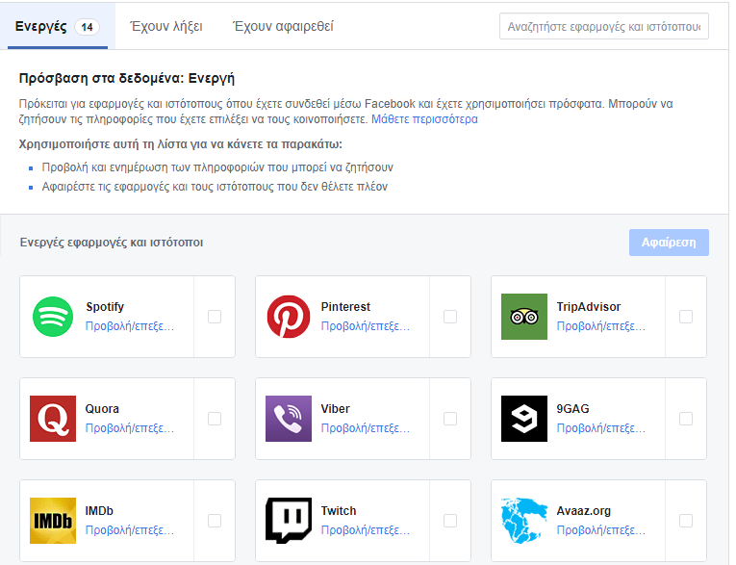This screenshot has height=565, width=736.
Task: Click the Avaaz.org world map icon
Action: [523, 521]
